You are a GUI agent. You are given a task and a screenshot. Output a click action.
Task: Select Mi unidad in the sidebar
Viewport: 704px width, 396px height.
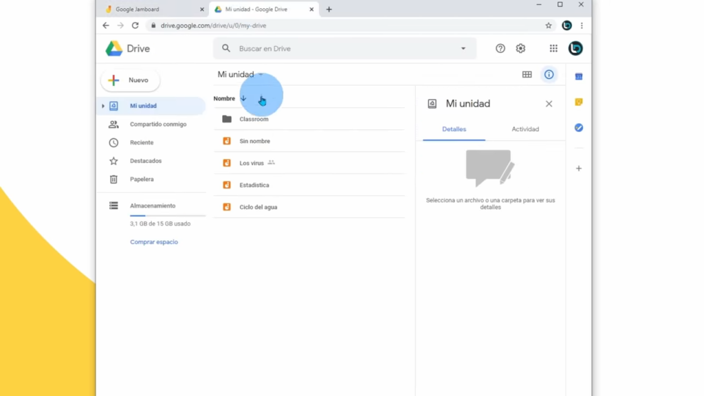pyautogui.click(x=151, y=106)
